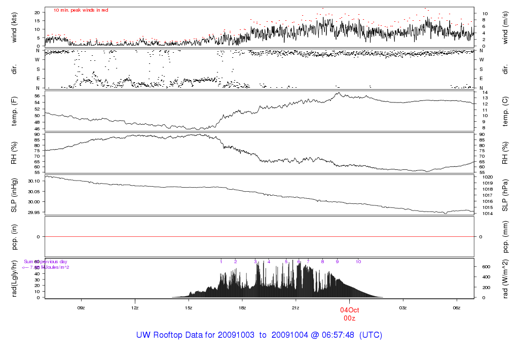Click the 'pcp. (mm)' axis title
Image resolution: width=519 pixels, height=355 pixels.
(505, 237)
